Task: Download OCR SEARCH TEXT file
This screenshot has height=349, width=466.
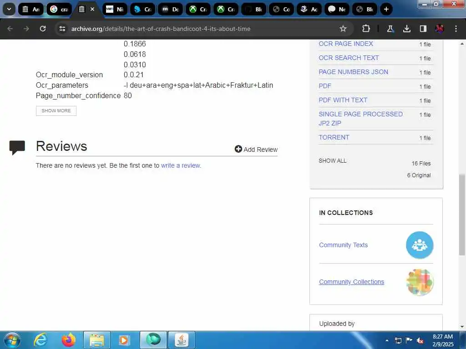Action: point(349,58)
